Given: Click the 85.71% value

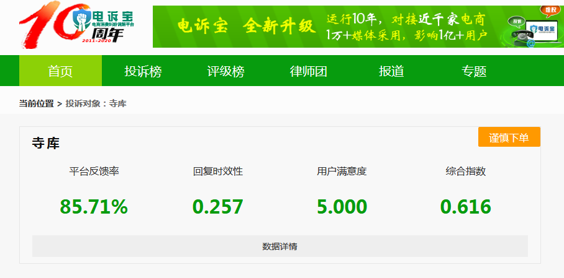Looking at the screenshot, I should click(x=94, y=207).
